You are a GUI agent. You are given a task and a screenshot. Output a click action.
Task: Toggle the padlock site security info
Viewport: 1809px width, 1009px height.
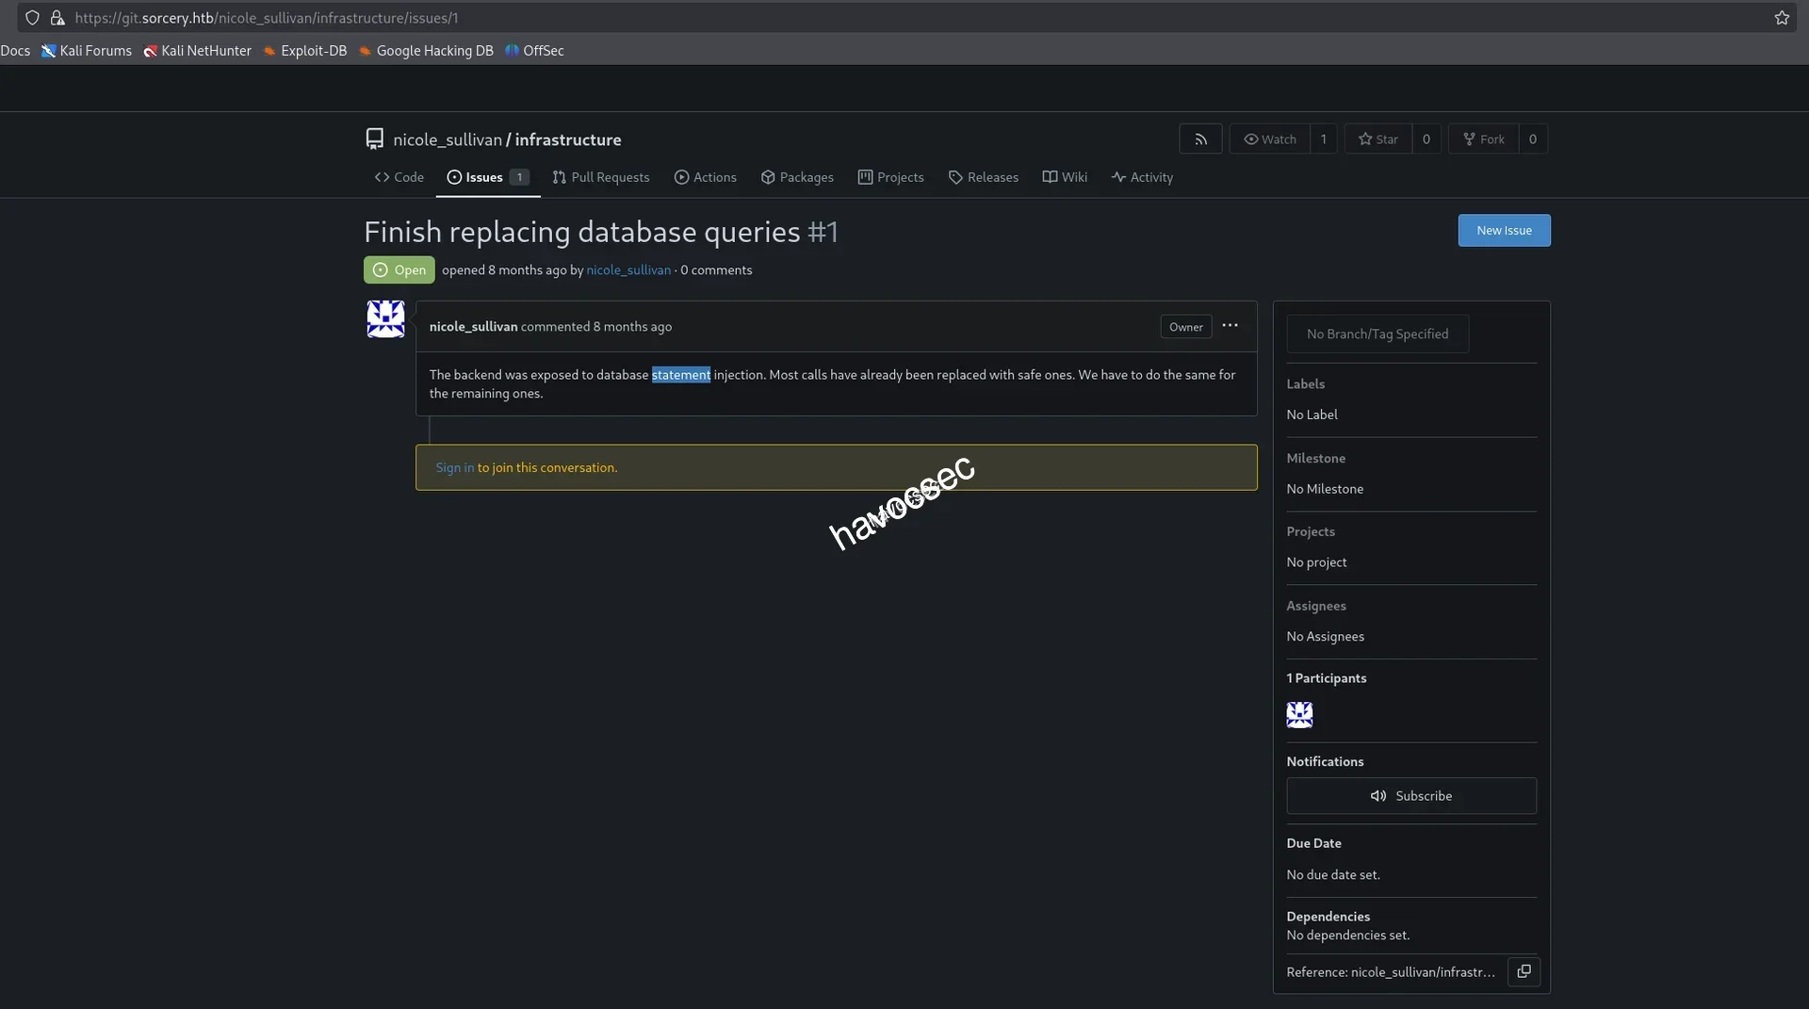pos(57,17)
